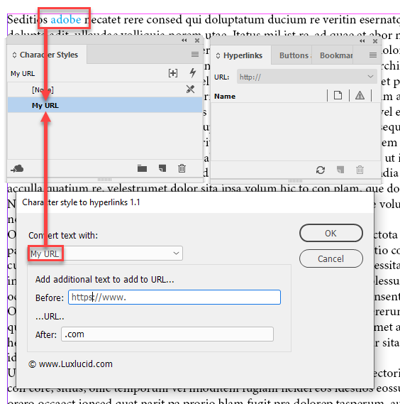Confirm the dialog with OK
Image resolution: width=400 pixels, height=404 pixels.
click(331, 233)
